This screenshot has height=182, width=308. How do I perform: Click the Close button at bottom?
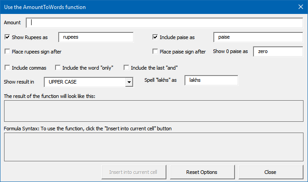click(x=271, y=172)
